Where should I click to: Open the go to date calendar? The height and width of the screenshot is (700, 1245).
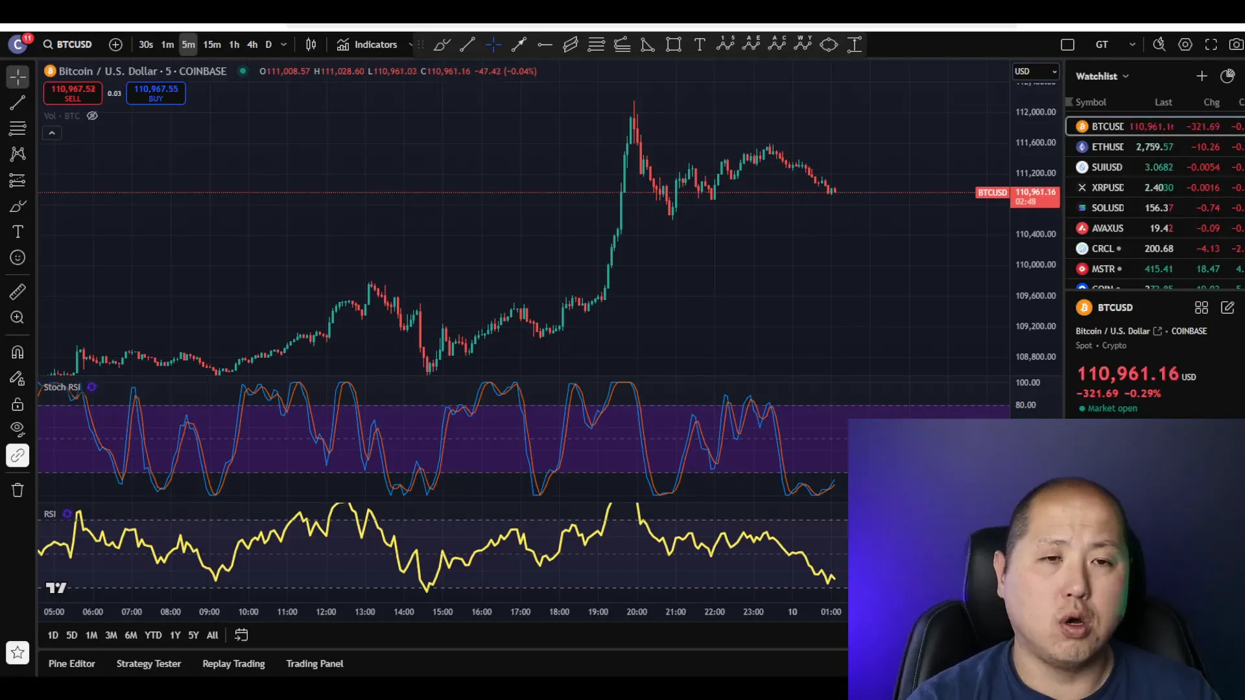(x=241, y=635)
